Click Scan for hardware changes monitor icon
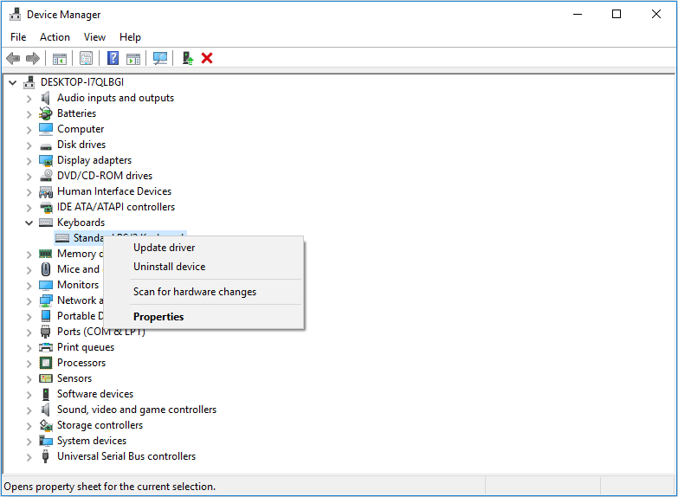This screenshot has width=678, height=497. pyautogui.click(x=160, y=58)
